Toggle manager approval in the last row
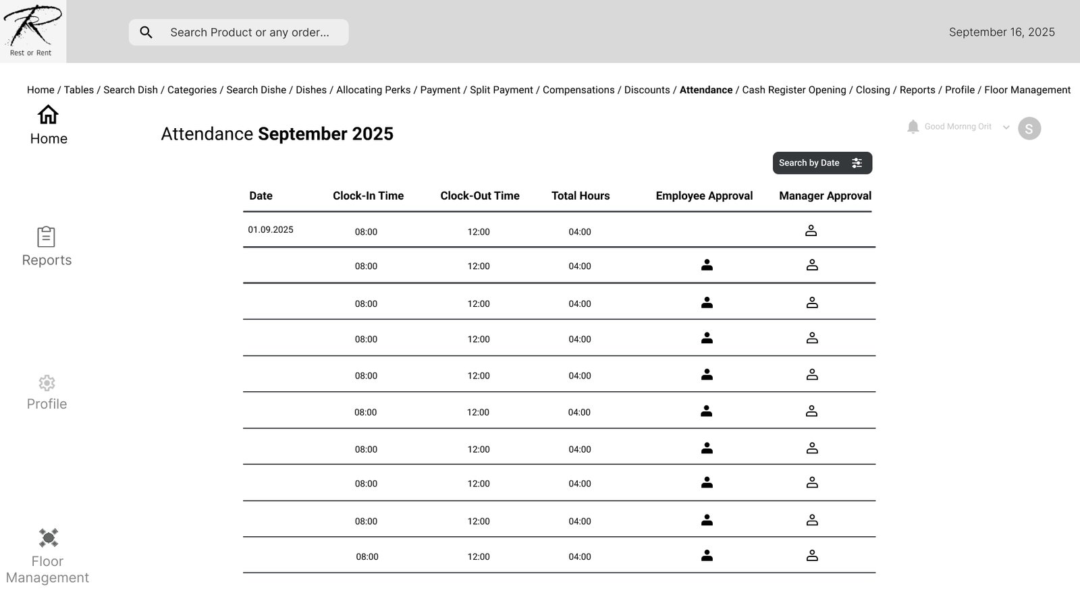1080x607 pixels. (x=812, y=556)
